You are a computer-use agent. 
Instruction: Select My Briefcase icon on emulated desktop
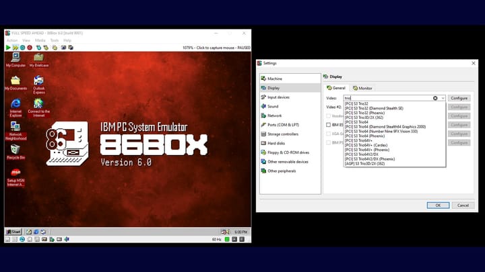39,60
